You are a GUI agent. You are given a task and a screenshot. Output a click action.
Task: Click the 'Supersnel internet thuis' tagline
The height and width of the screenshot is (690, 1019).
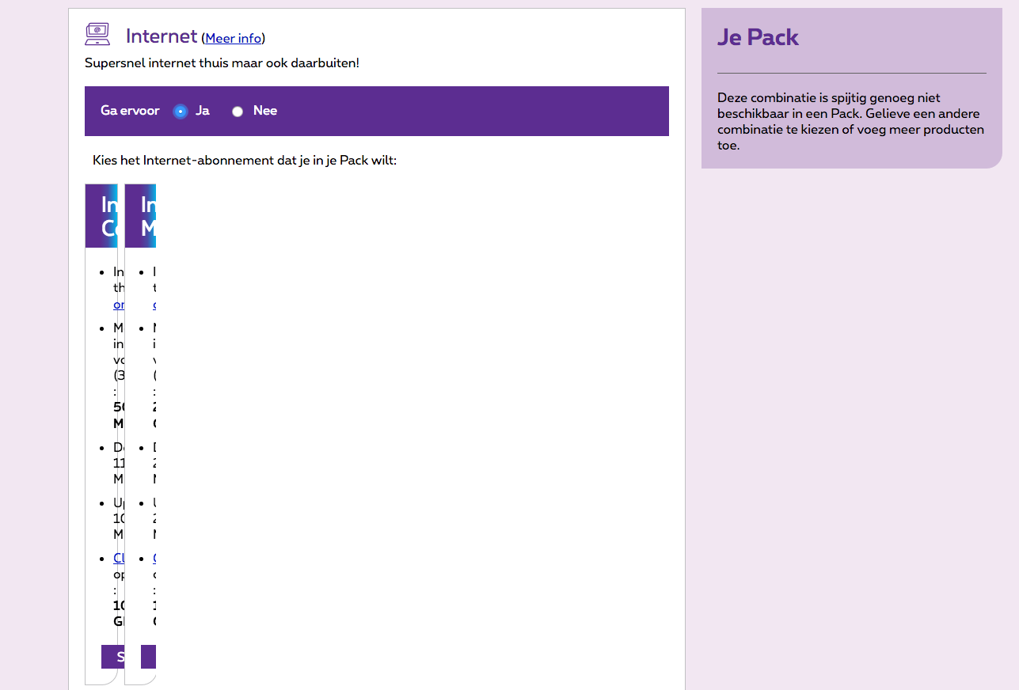click(222, 63)
